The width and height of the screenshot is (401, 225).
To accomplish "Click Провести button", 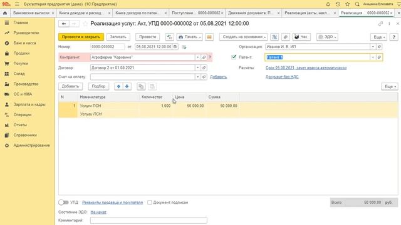I will (148, 37).
